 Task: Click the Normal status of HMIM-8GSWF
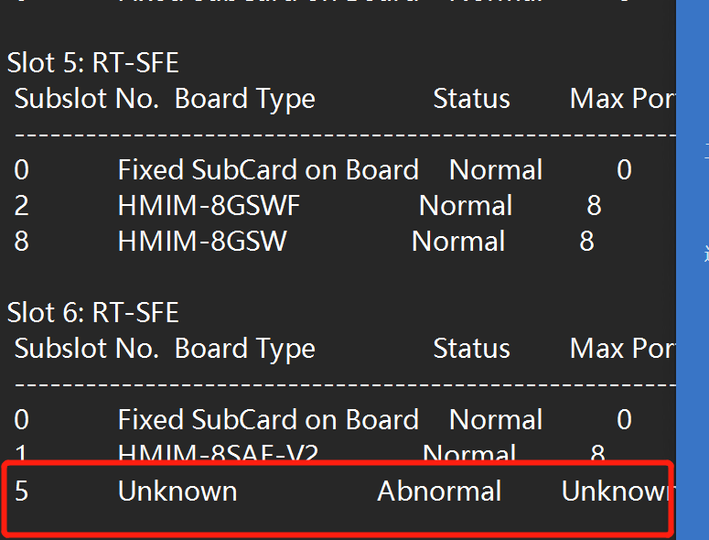[x=466, y=206]
